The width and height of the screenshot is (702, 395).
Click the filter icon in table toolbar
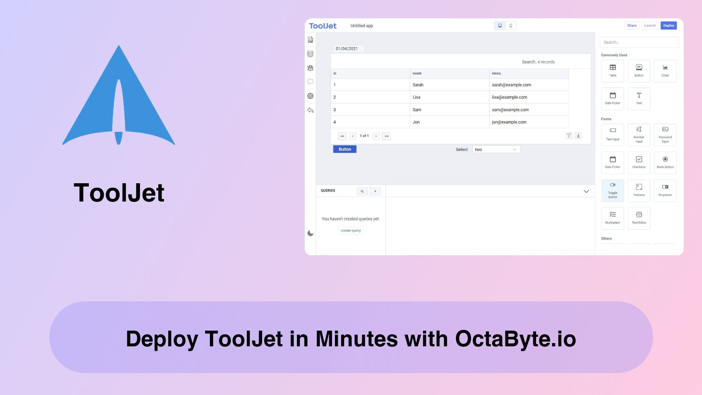pos(569,136)
